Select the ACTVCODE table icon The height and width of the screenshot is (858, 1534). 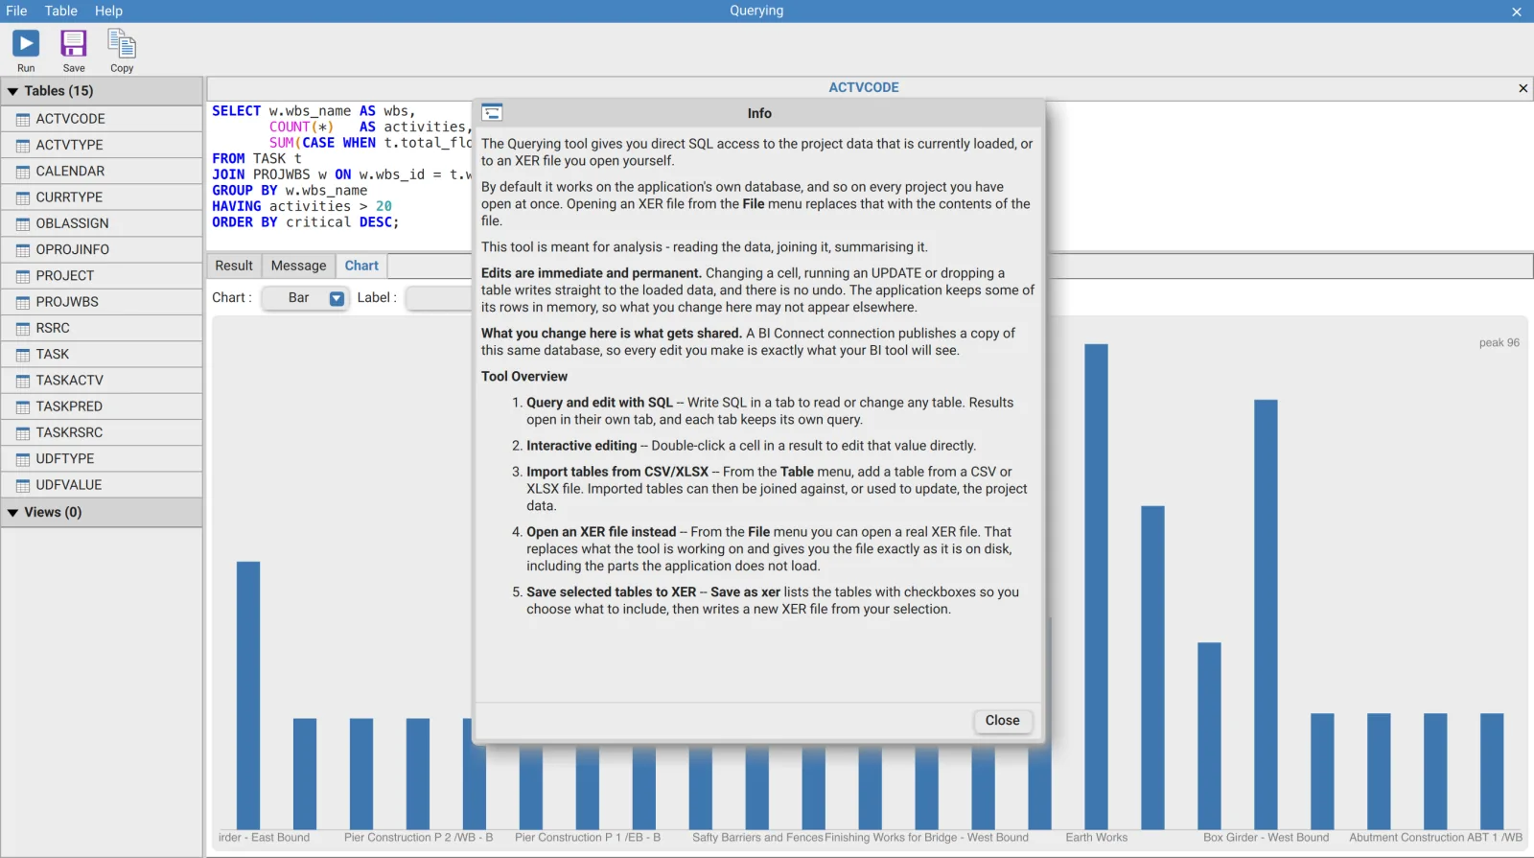(x=23, y=119)
